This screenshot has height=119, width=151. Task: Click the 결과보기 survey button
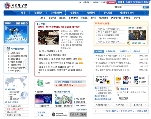124,98
